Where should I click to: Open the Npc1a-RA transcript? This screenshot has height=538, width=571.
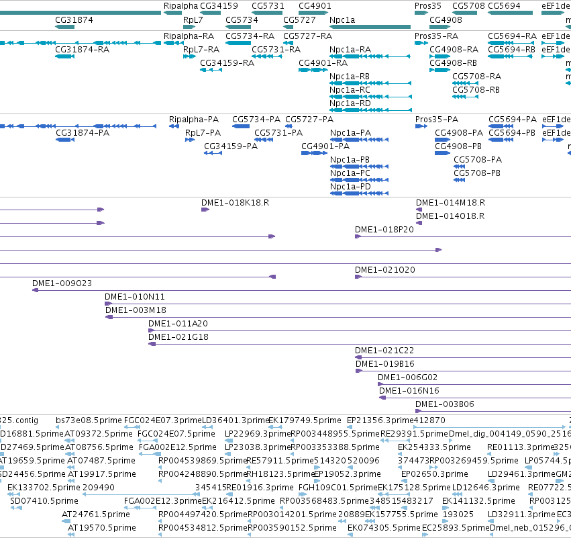click(370, 56)
